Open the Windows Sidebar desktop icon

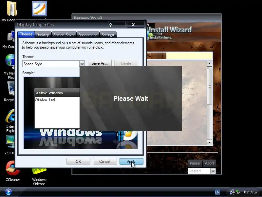pos(39,171)
